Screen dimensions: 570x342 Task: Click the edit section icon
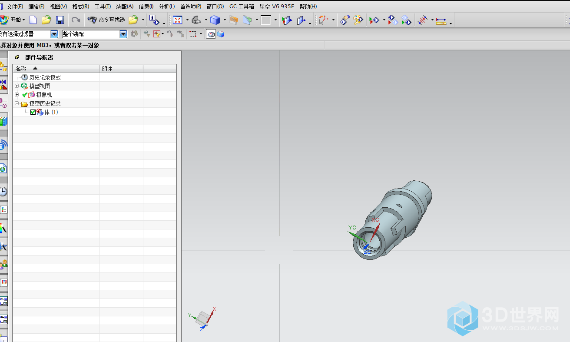[x=247, y=20]
